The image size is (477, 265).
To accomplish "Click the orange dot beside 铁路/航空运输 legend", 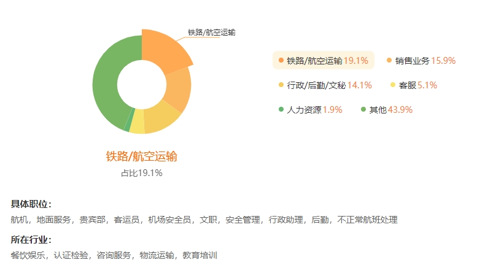I will click(x=281, y=60).
